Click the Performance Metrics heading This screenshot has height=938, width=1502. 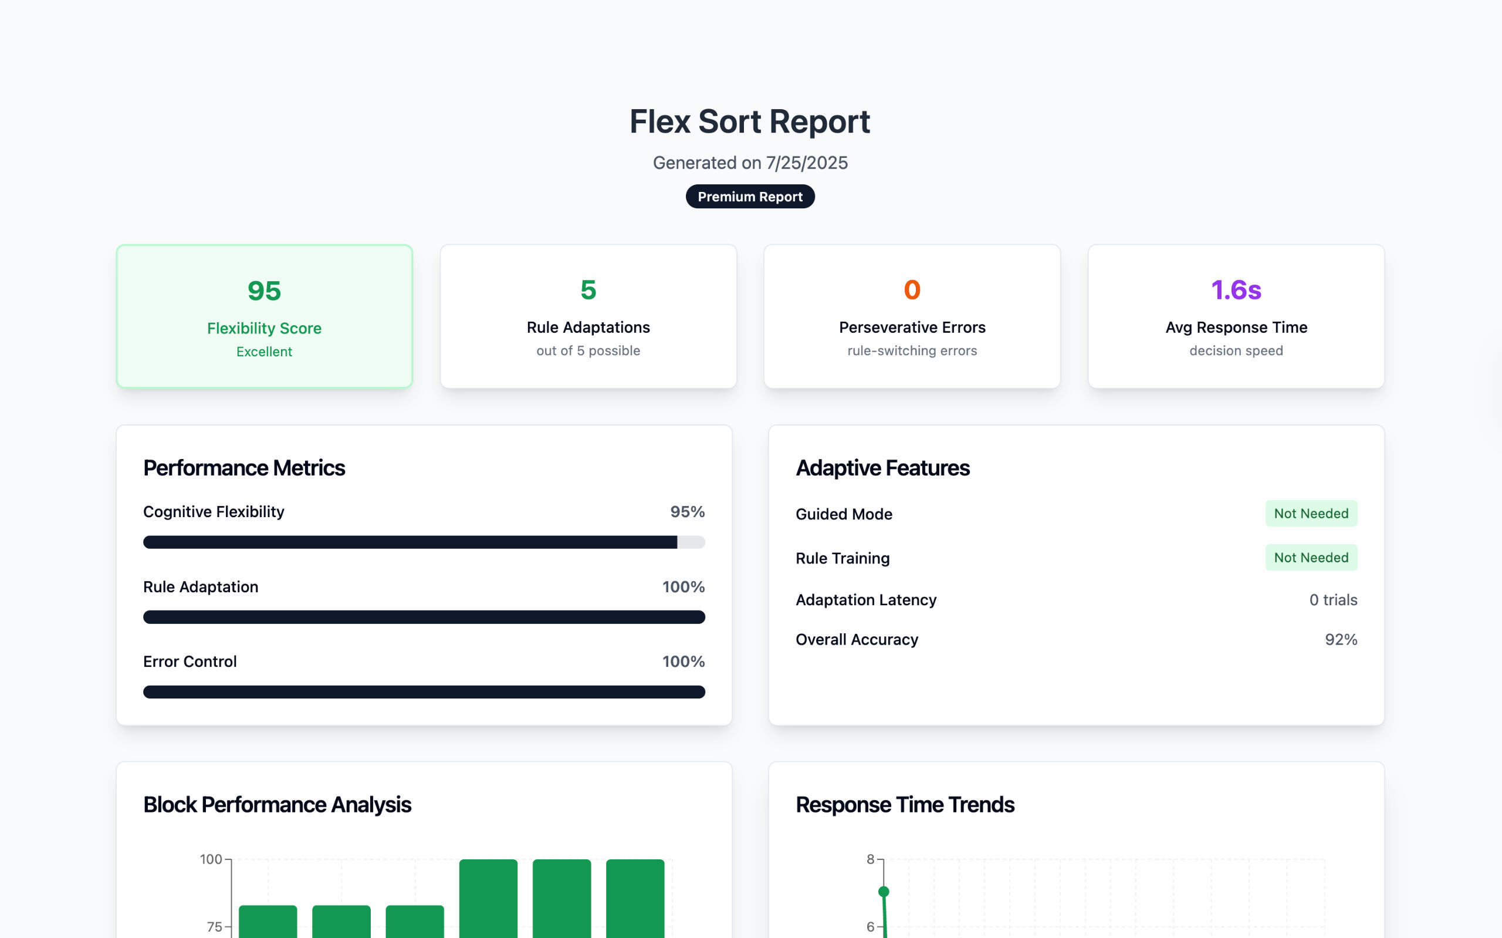[244, 468]
